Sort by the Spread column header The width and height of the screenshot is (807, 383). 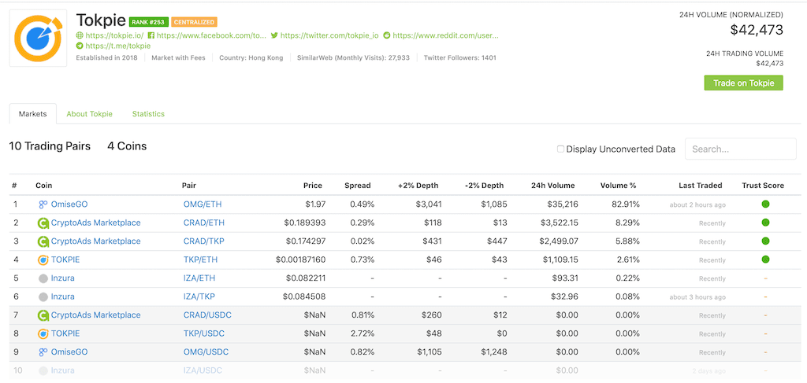(x=357, y=186)
